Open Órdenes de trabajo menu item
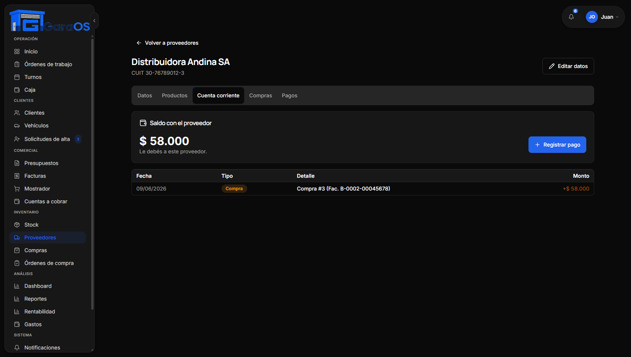The width and height of the screenshot is (631, 357). (48, 64)
